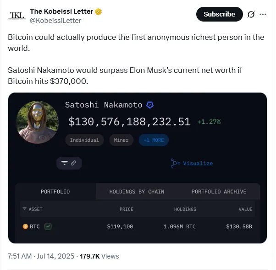Image resolution: width=276 pixels, height=270 pixels.
Task: Click the Satoshi statue profile picture
Action: [37, 122]
